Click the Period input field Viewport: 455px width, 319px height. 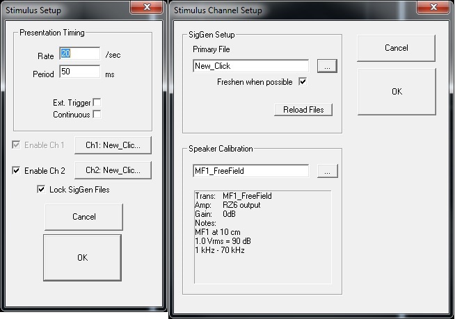(80, 72)
